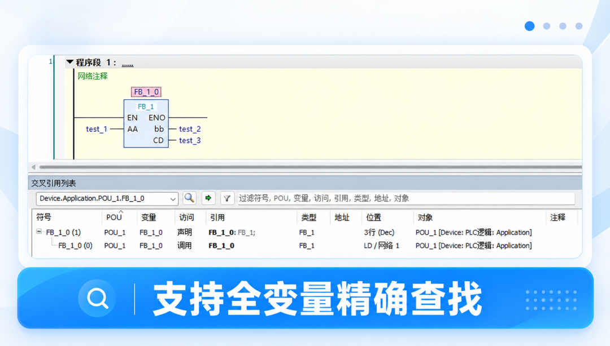
Task: Click the scrollbar left arrow
Action: [33, 167]
